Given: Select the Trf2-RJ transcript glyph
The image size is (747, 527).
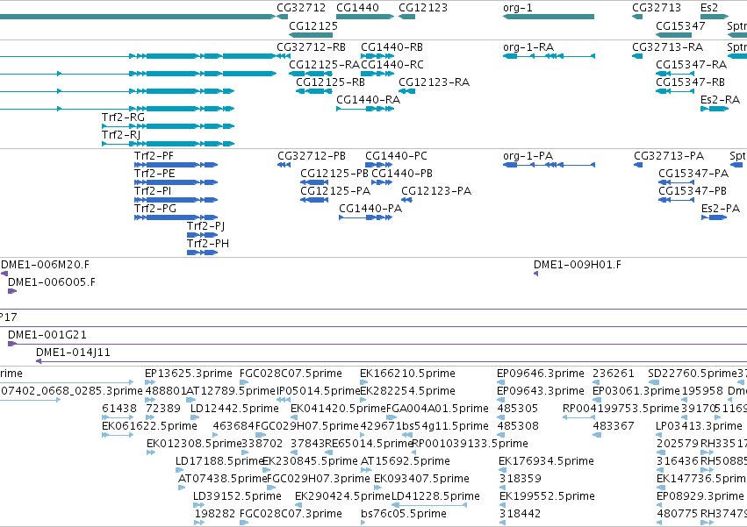Looking at the screenshot, I should coord(169,144).
